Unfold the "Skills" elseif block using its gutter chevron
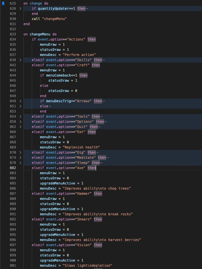 pos(20,60)
